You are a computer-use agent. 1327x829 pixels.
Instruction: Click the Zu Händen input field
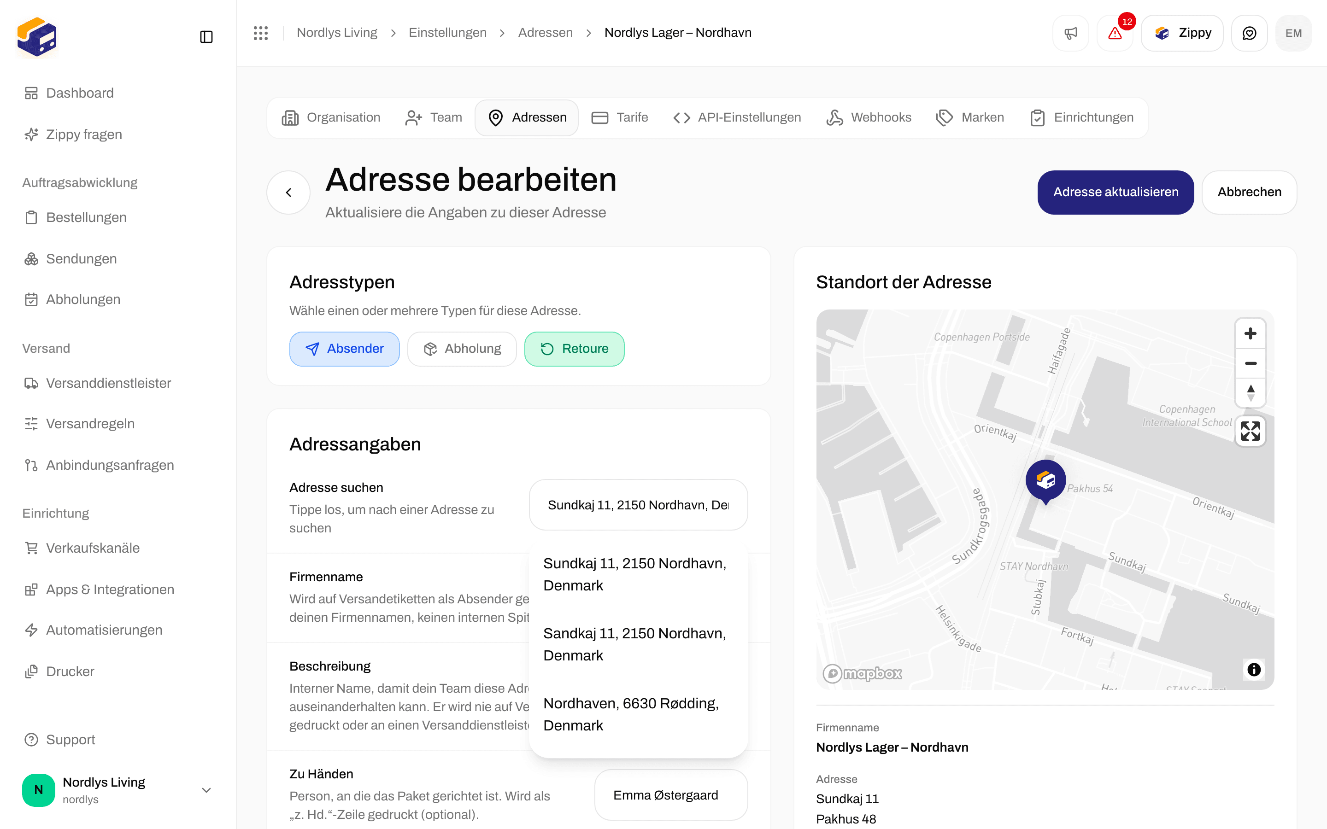click(671, 795)
